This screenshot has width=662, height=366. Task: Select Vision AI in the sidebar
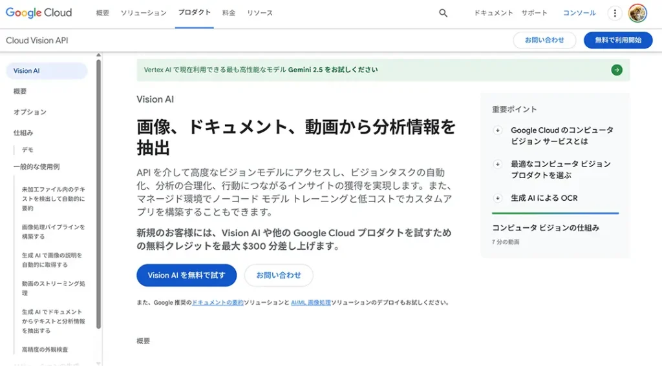pos(47,71)
